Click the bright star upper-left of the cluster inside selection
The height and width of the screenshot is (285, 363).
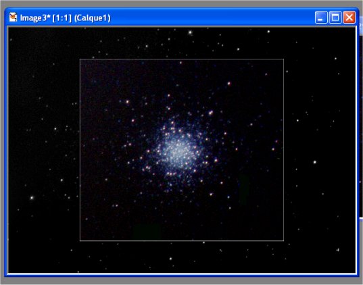click(x=127, y=101)
